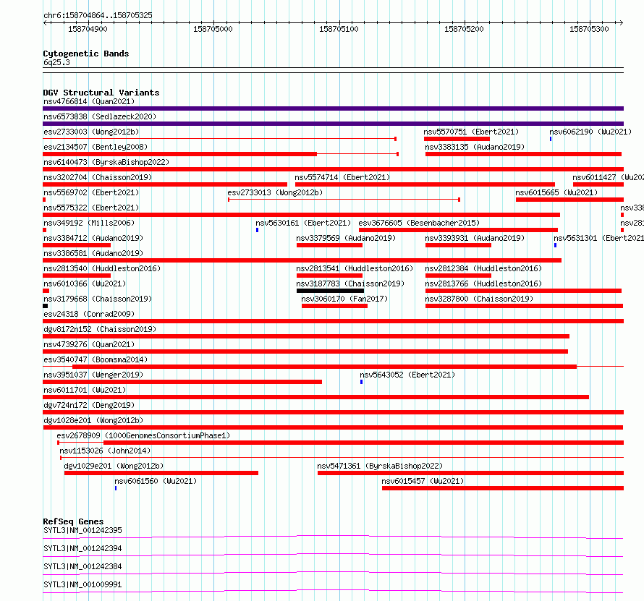The width and height of the screenshot is (644, 601).
Task: Click the nsv5570751 (Ebert2021) label
Action: tap(471, 132)
